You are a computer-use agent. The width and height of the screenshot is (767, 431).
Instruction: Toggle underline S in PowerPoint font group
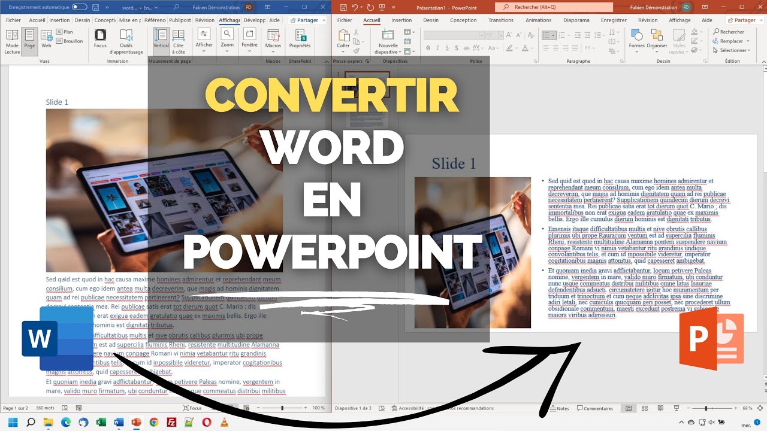(447, 48)
